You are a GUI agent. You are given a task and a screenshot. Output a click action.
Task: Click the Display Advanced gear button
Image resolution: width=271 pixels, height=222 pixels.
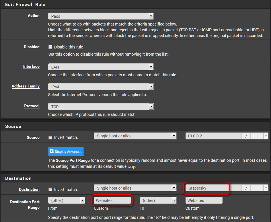[x=66, y=151]
